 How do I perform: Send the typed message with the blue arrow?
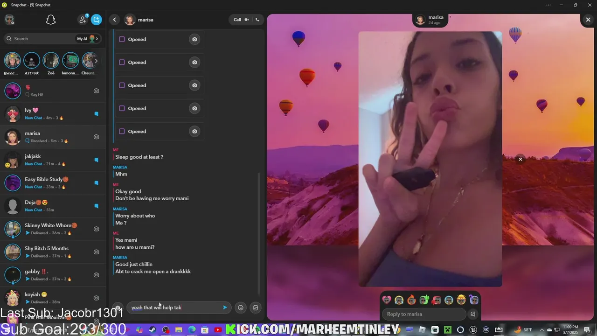click(x=225, y=308)
